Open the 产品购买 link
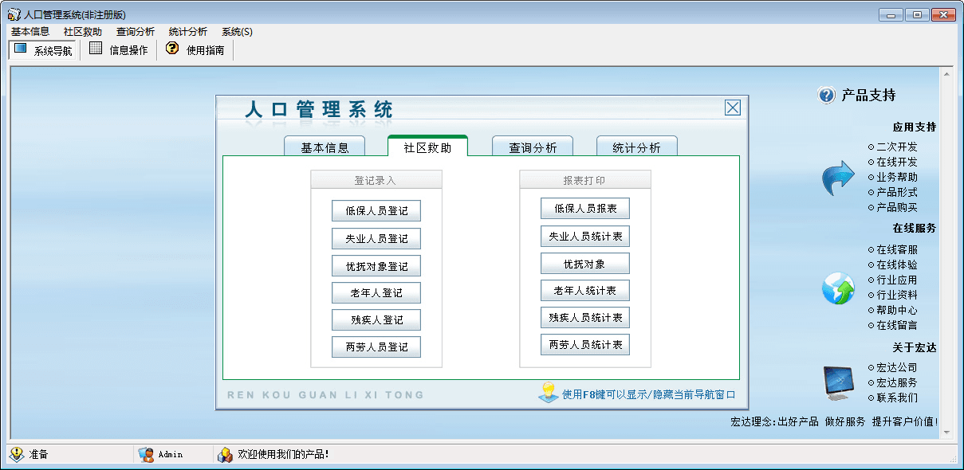 tap(896, 207)
